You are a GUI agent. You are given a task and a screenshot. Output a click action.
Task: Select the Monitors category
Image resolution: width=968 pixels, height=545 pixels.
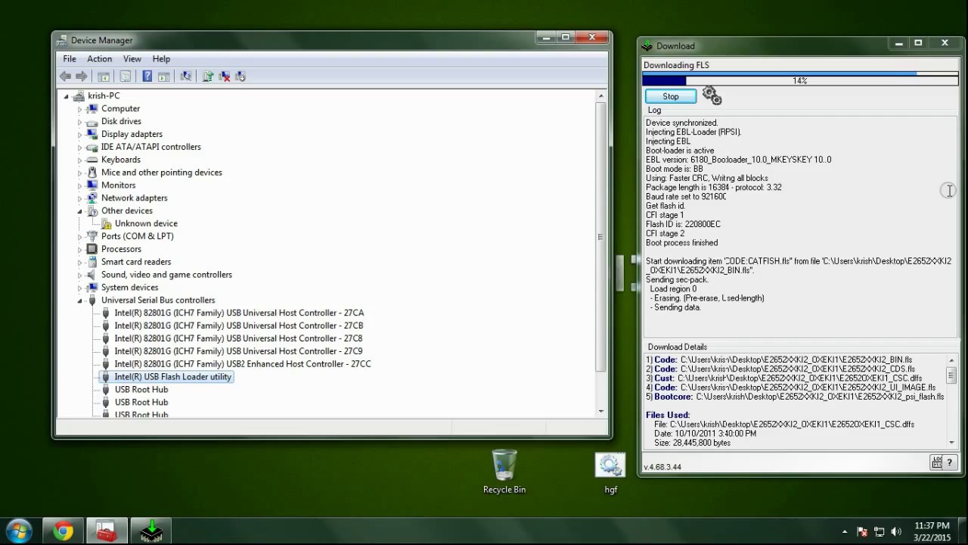(x=119, y=185)
